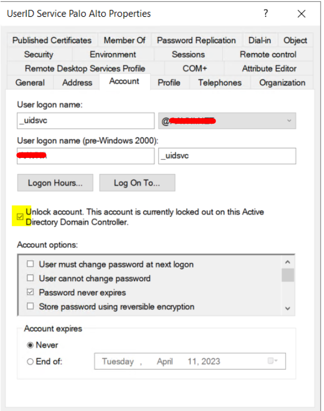Image resolution: width=324 pixels, height=411 pixels.
Task: Open the date picker calendar icon
Action: [x=272, y=361]
